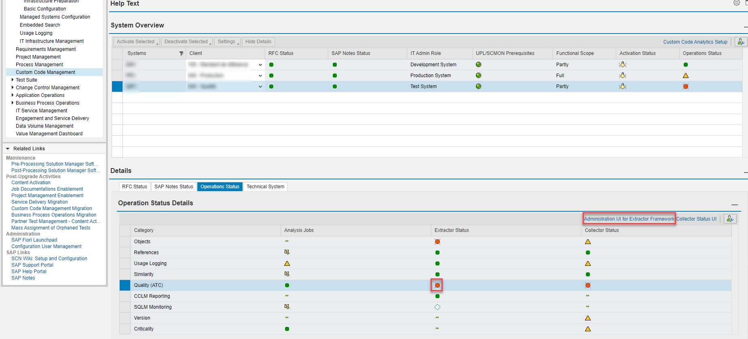Click Analysis Jobs warning icon for Usage Logging

click(287, 263)
